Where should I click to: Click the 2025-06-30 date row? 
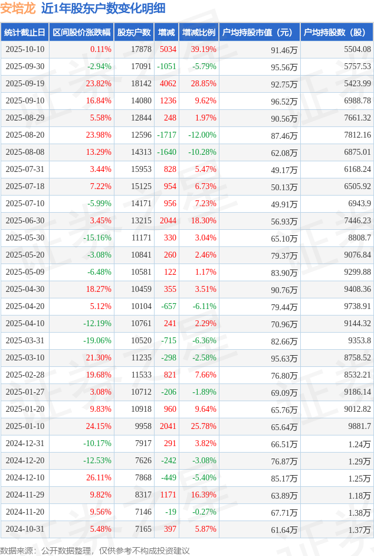[x=24, y=221]
